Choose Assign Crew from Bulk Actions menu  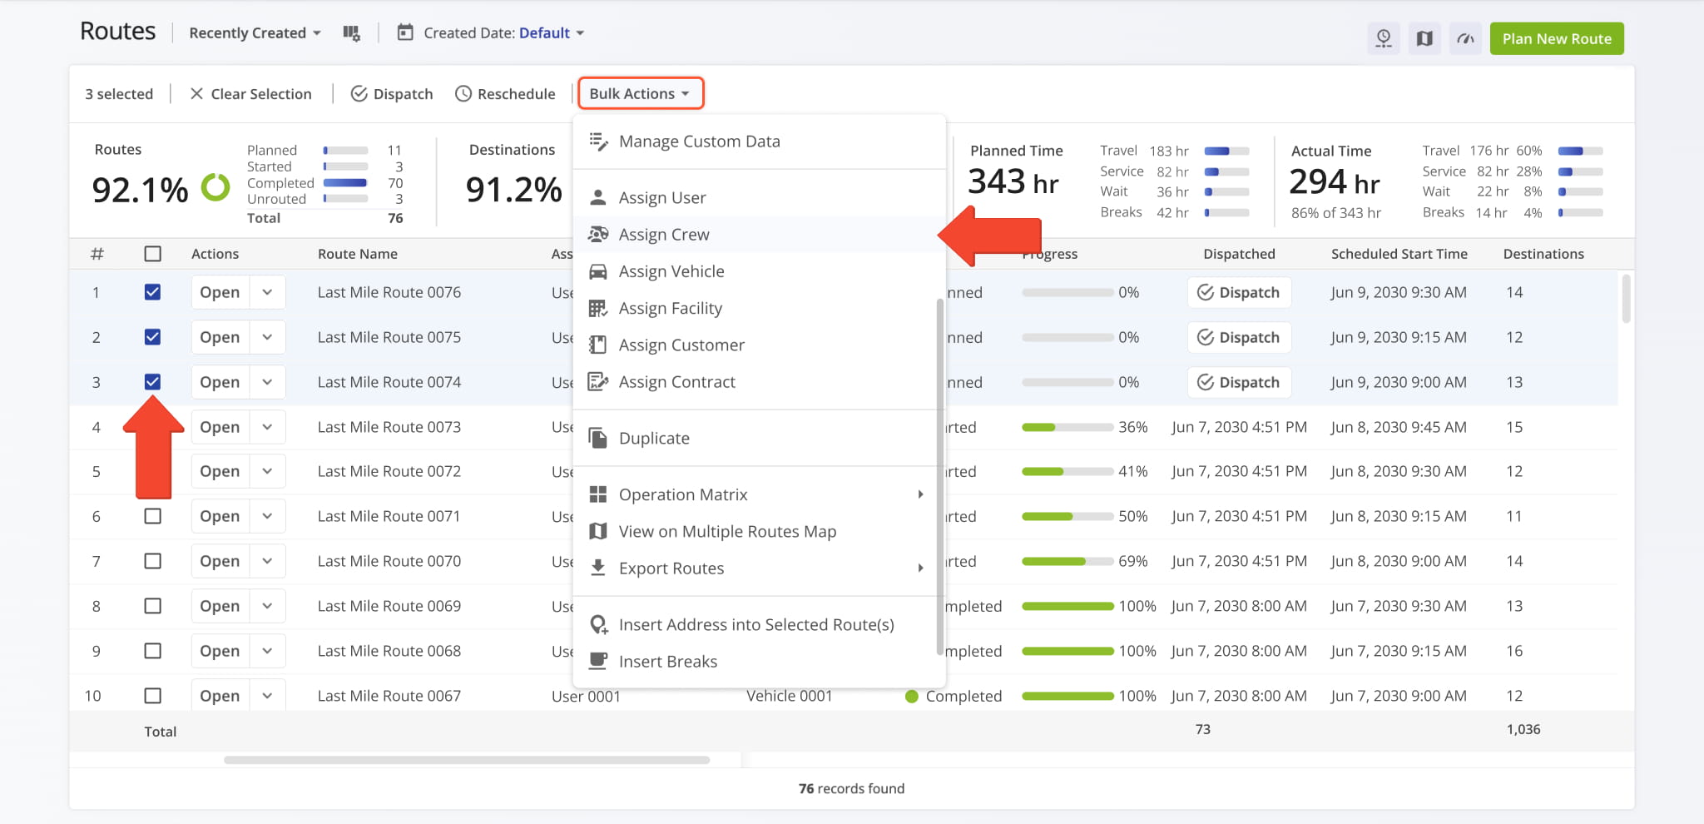point(663,235)
